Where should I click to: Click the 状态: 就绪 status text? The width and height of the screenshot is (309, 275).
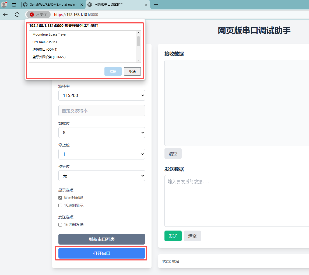coord(171,261)
